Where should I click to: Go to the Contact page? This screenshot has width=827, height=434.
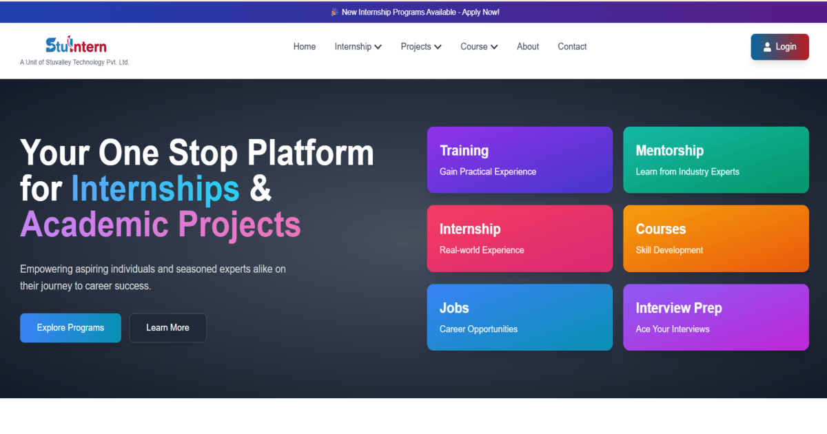coord(572,46)
